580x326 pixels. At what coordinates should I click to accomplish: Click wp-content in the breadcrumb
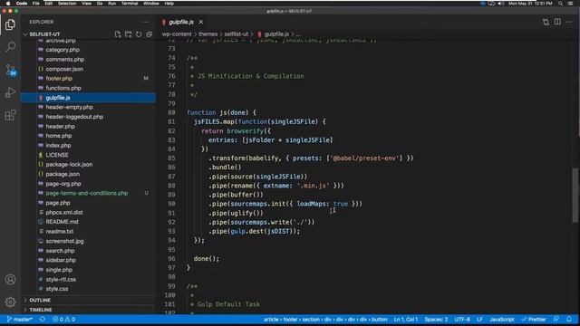177,34
